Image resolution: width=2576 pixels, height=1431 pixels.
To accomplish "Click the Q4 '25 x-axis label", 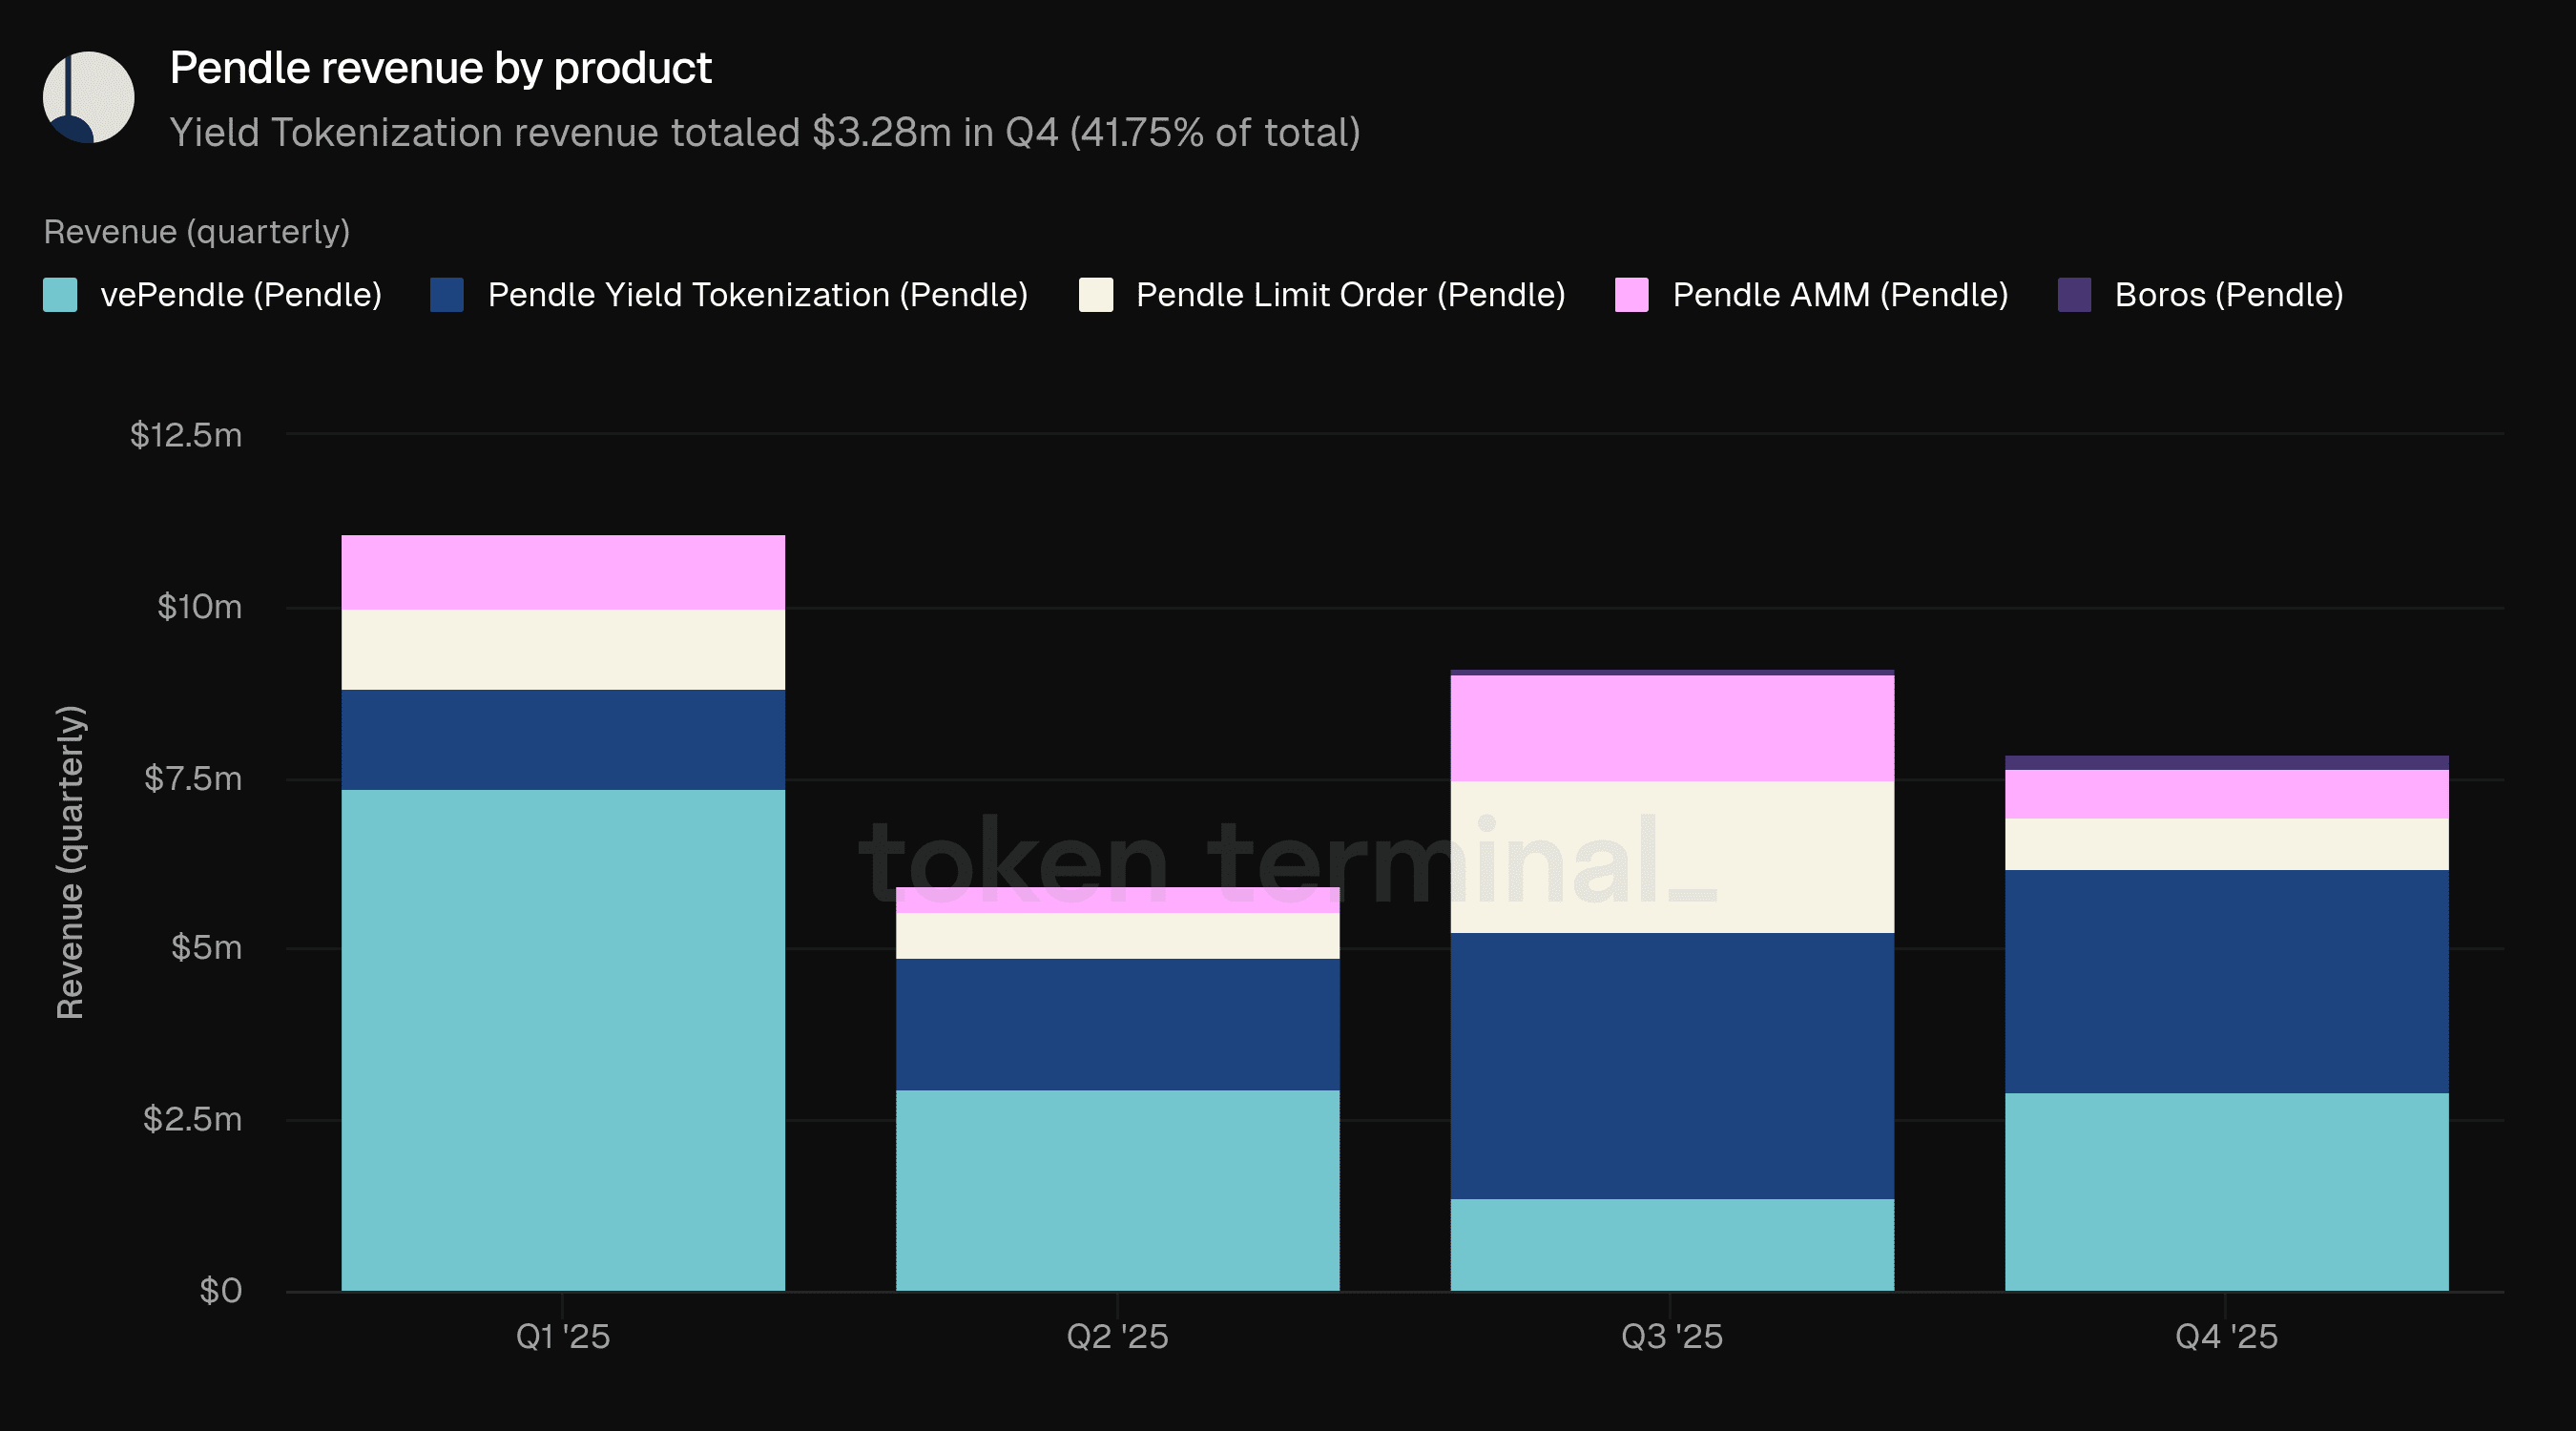I will coord(2226,1336).
